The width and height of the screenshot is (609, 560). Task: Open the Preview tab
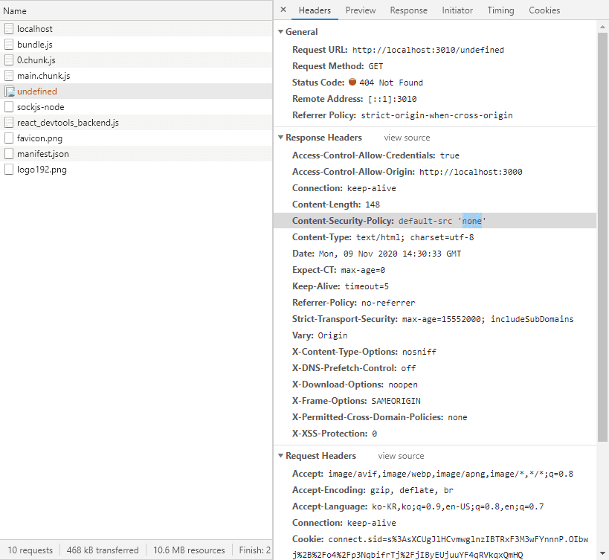pos(361,10)
